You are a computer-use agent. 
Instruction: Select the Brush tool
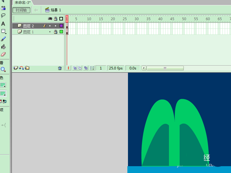[3, 39]
